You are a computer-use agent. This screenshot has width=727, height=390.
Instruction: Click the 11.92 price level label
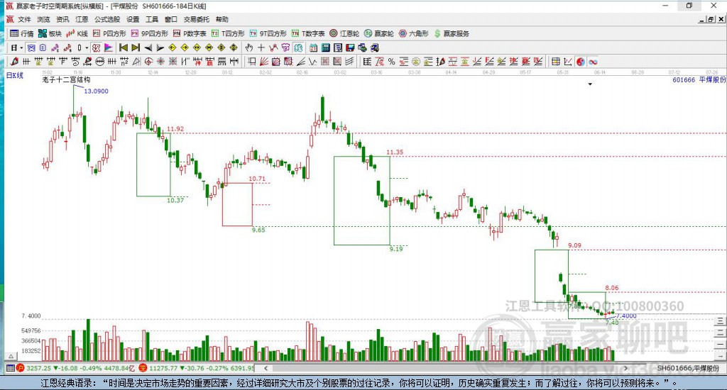(x=175, y=129)
